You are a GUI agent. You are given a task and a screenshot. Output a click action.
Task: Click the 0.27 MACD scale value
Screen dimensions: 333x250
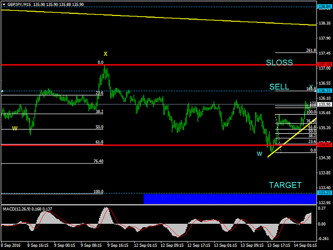[322, 208]
